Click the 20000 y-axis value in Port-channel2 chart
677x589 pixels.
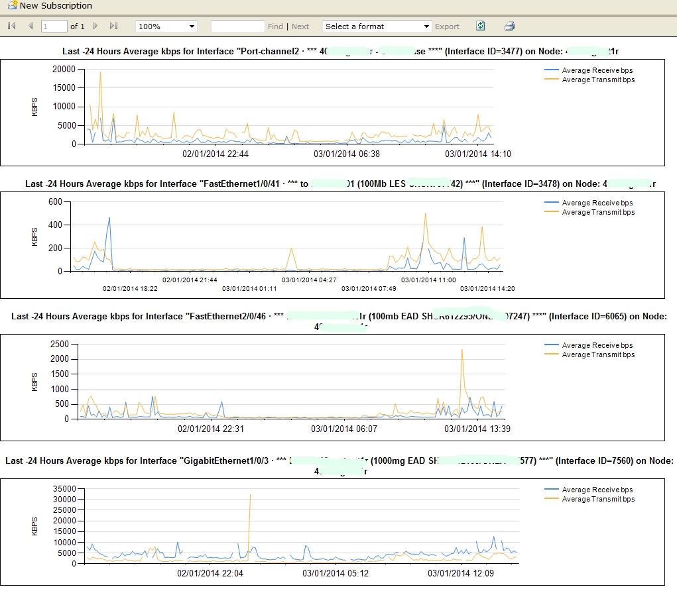coord(64,69)
